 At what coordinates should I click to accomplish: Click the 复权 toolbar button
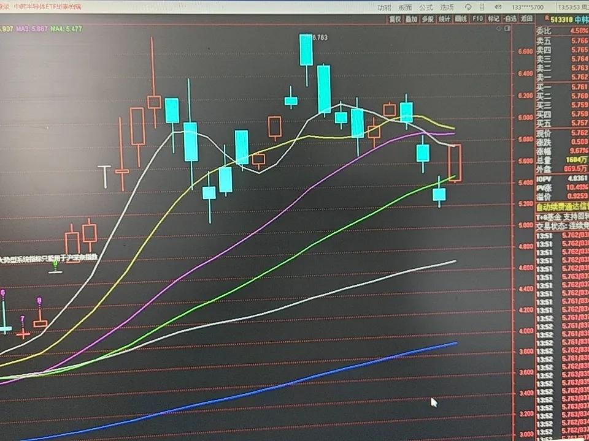click(x=395, y=19)
